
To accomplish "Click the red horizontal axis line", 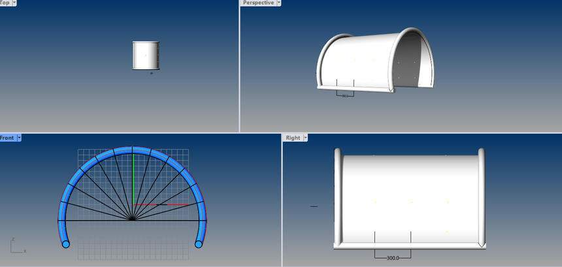I will pos(170,205).
